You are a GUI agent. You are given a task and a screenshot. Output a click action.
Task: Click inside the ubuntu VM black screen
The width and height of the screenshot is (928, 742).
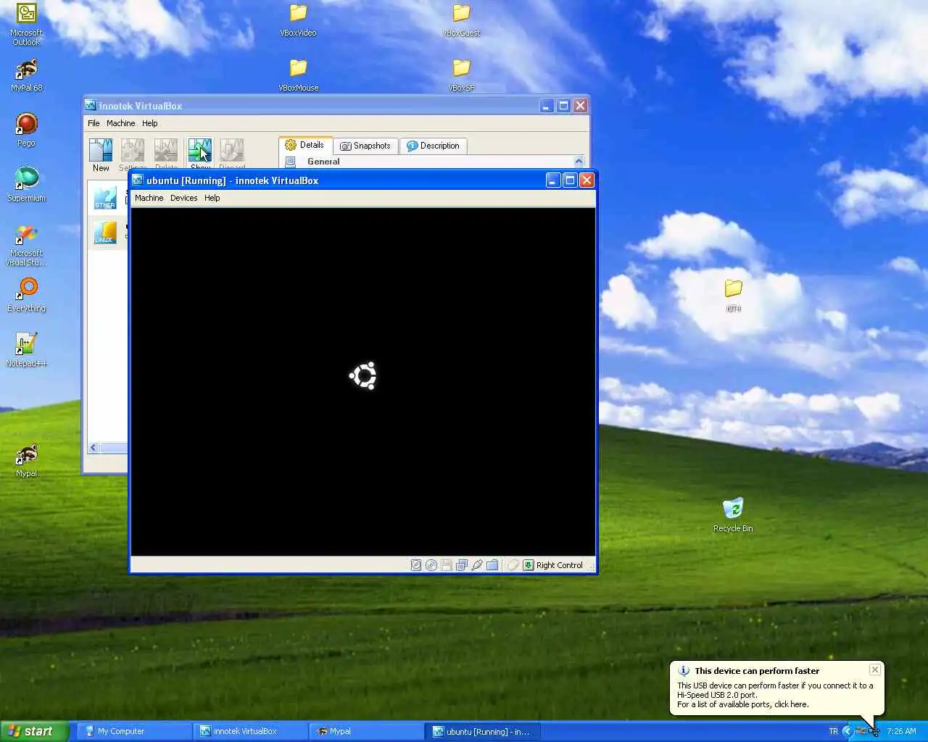click(362, 382)
